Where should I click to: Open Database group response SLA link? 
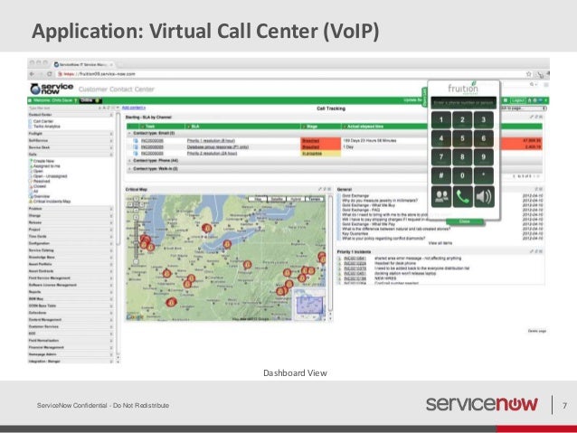pos(218,147)
